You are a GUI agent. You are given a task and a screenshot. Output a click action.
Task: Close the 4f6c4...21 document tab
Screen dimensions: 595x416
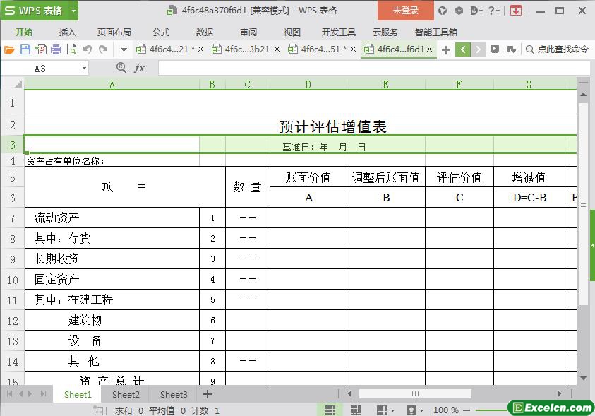(200, 49)
